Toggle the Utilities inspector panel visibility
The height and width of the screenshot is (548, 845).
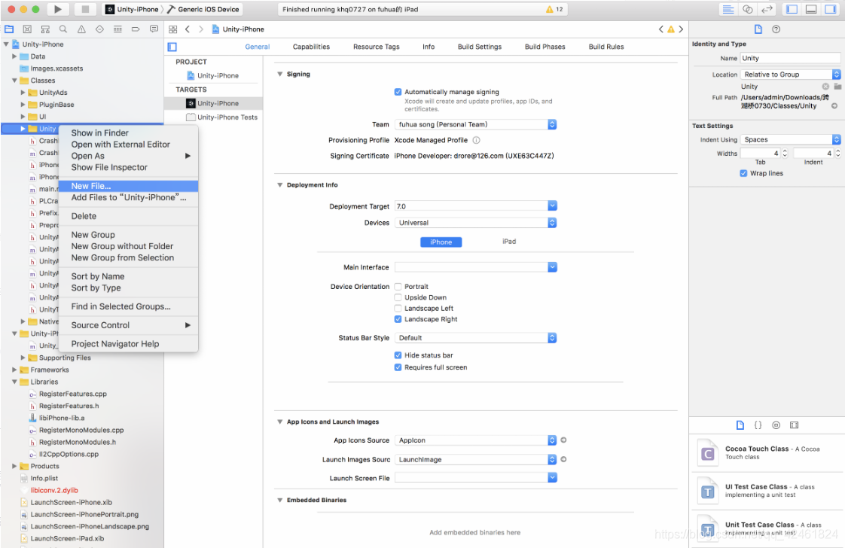pos(831,9)
